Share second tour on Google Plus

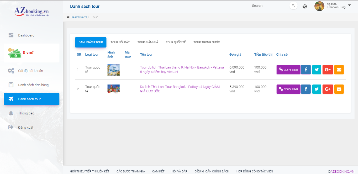(x=328, y=89)
